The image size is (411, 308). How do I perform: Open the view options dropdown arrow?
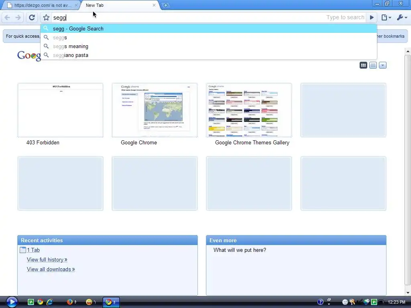point(383,65)
